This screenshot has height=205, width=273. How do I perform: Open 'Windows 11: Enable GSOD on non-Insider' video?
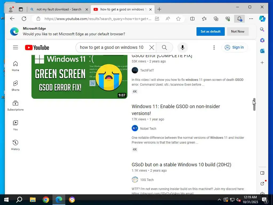point(176,110)
